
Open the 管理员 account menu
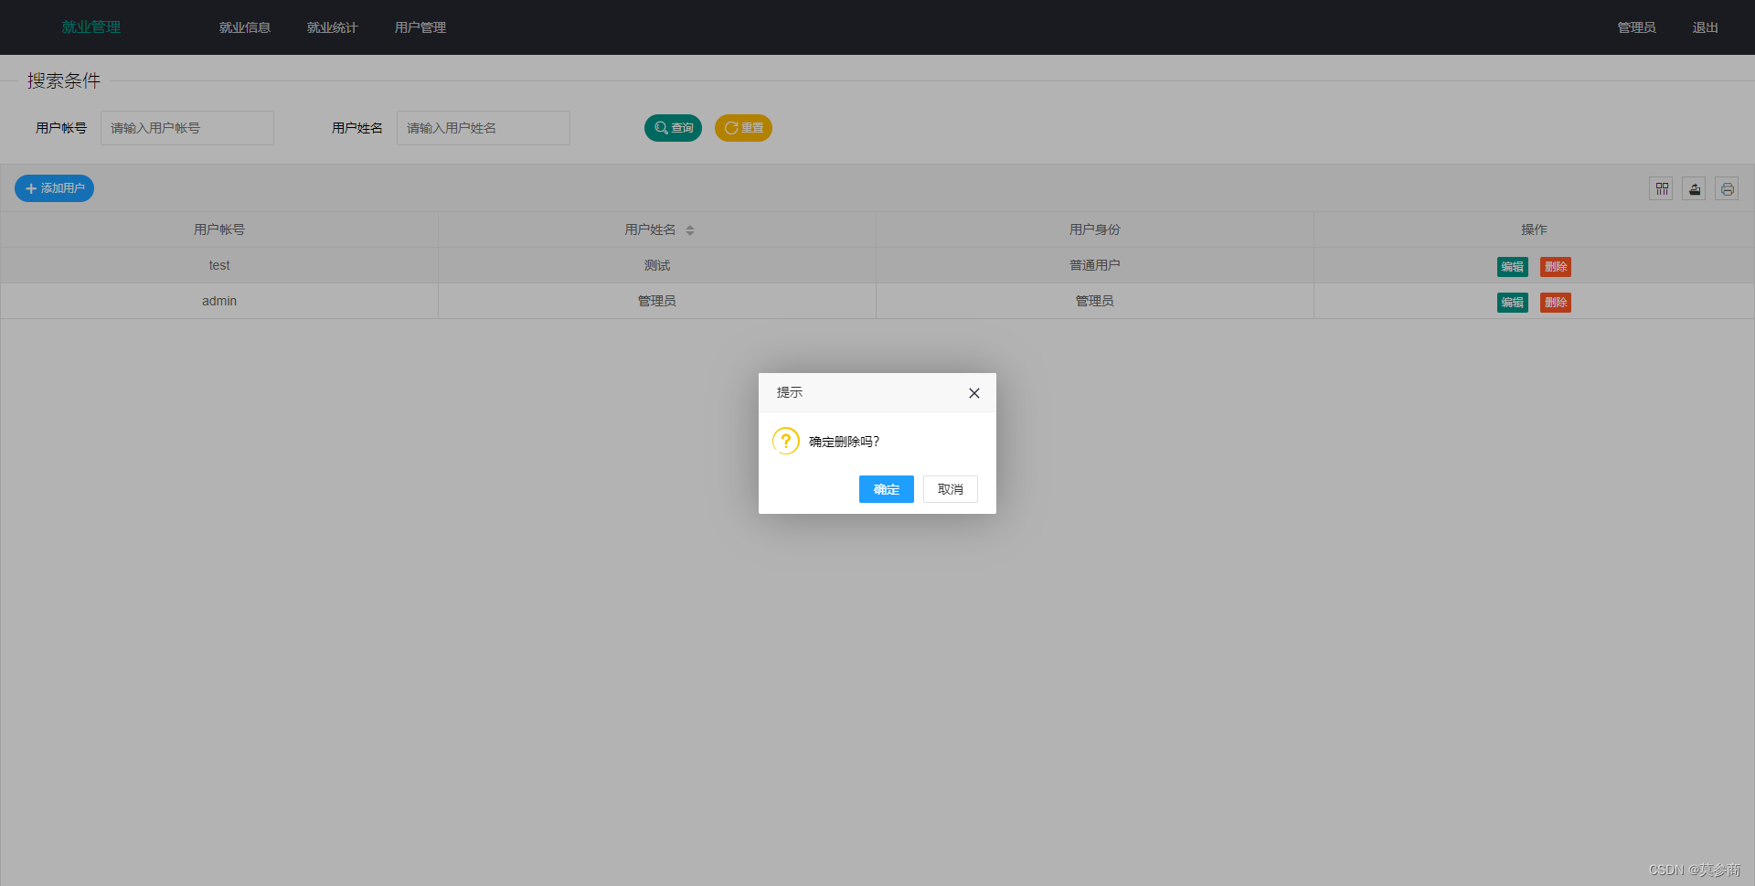coord(1637,27)
